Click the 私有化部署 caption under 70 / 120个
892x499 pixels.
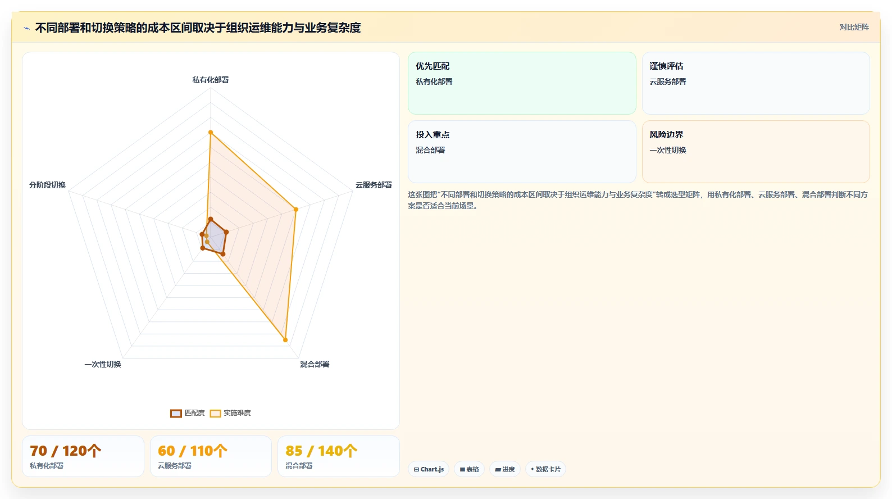click(x=47, y=466)
